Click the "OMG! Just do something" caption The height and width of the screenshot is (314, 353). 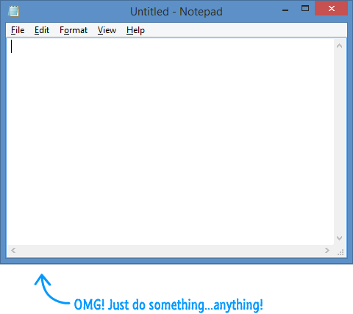pyautogui.click(x=139, y=304)
